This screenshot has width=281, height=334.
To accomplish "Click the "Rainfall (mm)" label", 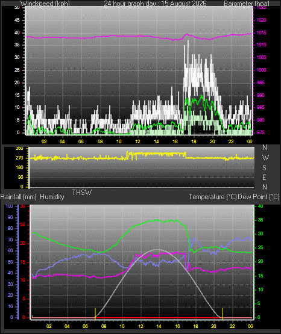I will (x=18, y=197).
